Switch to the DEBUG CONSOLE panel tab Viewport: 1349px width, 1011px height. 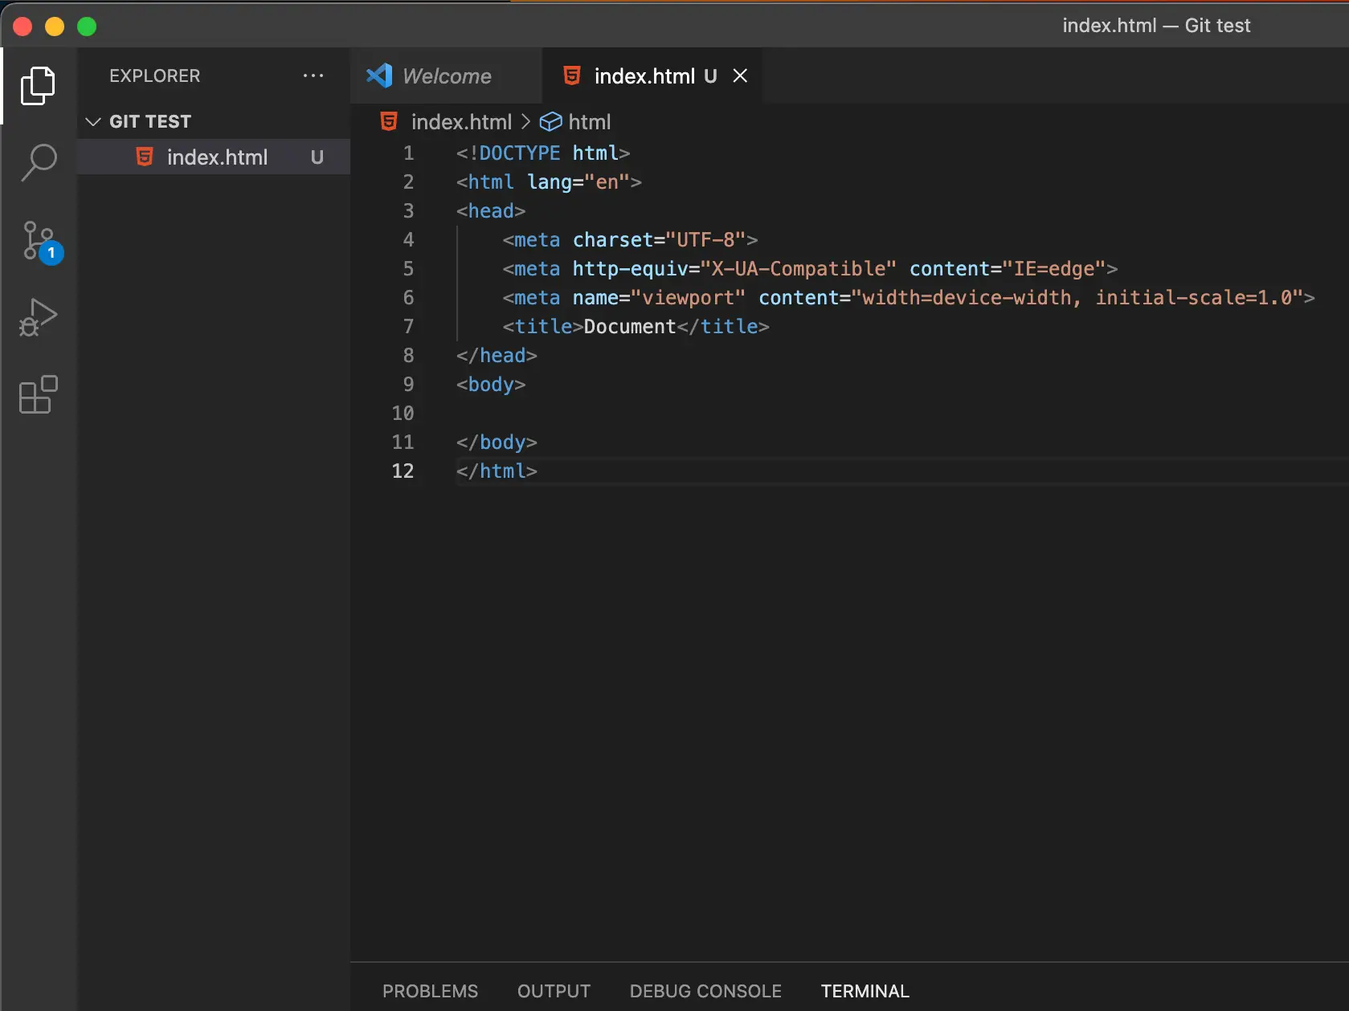[705, 991]
